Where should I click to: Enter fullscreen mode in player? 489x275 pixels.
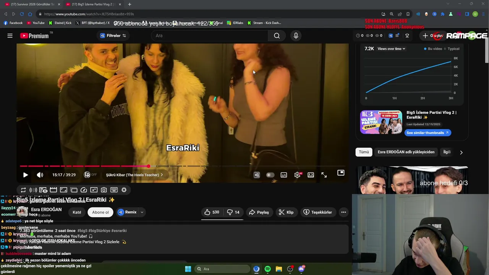[324, 175]
